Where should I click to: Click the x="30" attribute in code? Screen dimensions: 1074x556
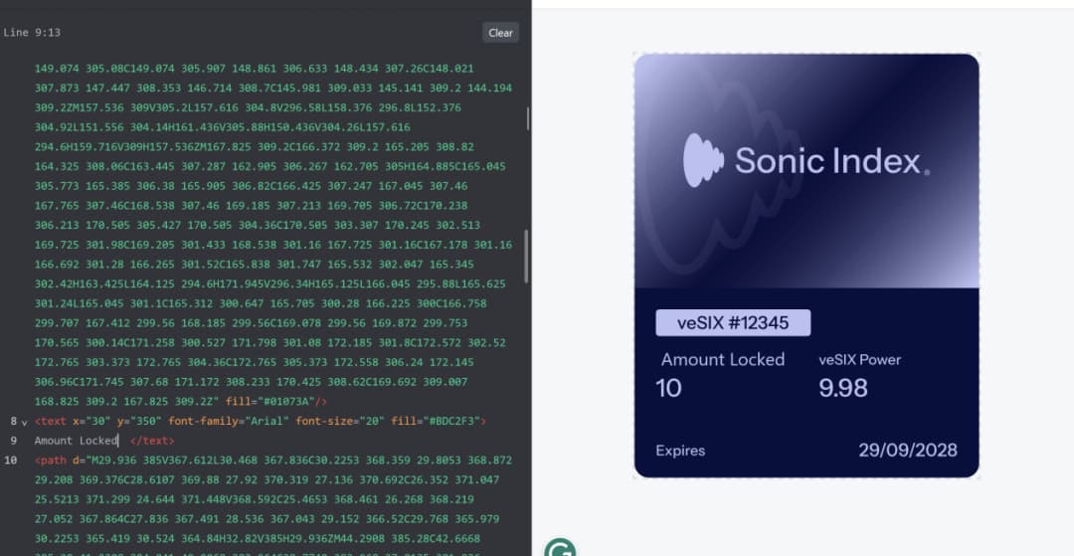(x=91, y=421)
